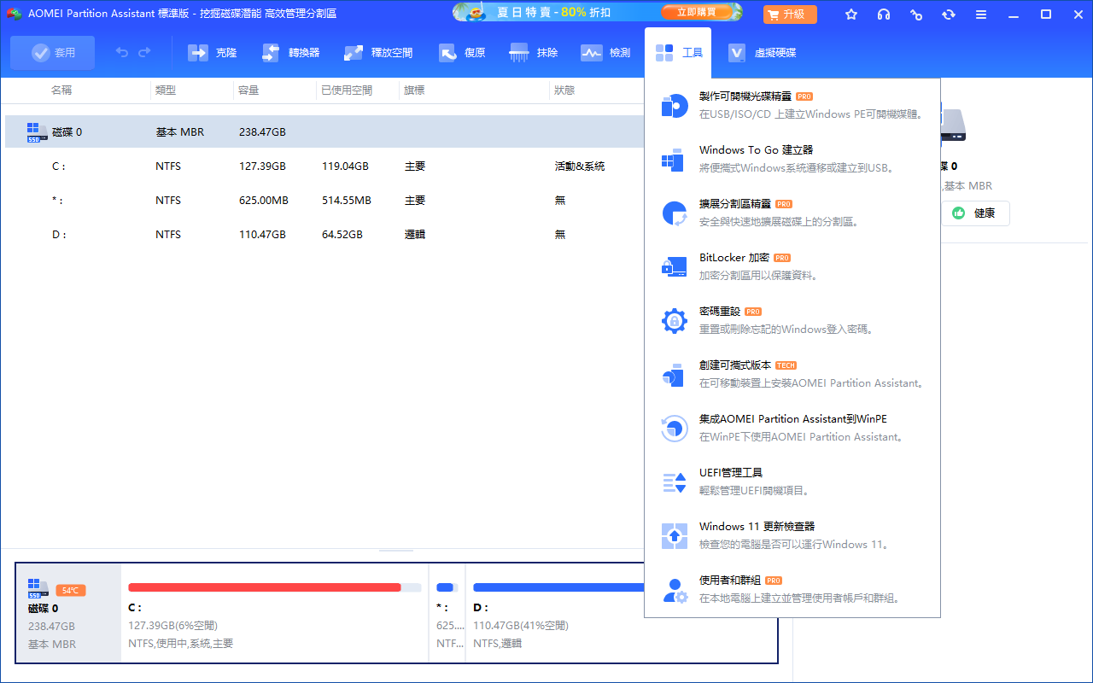1093x683 pixels.
Task: Click the Windows 11 update checker icon
Action: (675, 536)
